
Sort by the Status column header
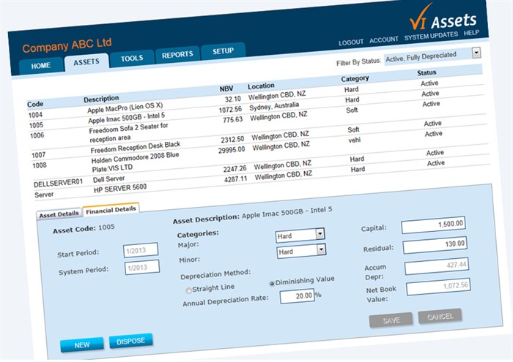click(x=427, y=73)
